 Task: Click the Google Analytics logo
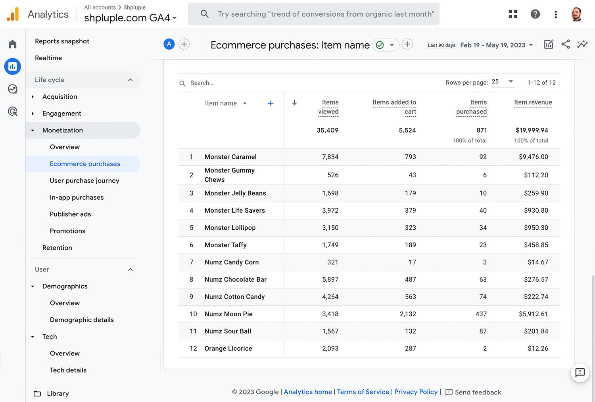click(13, 14)
